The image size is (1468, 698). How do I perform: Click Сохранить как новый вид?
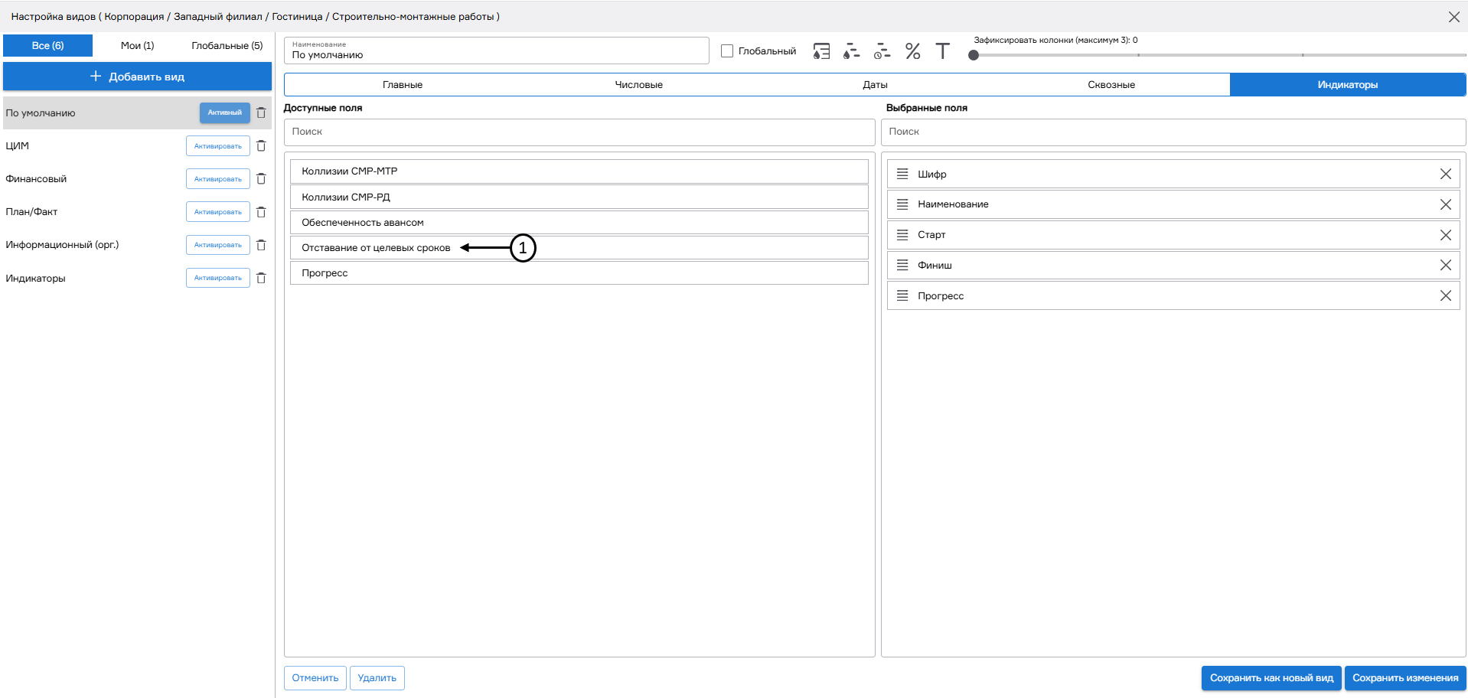point(1271,678)
